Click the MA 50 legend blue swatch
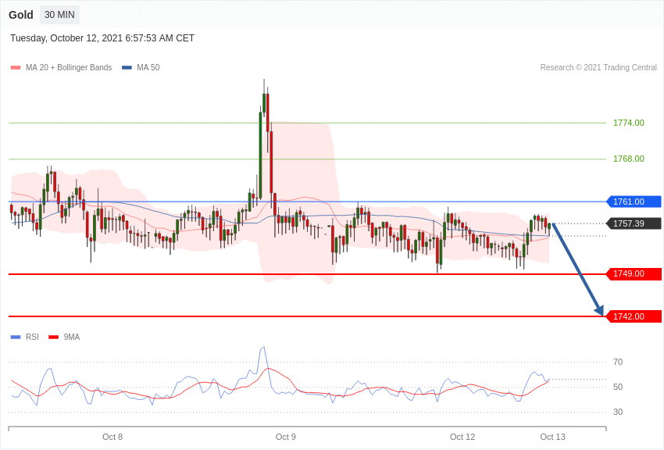The width and height of the screenshot is (664, 450). 127,67
